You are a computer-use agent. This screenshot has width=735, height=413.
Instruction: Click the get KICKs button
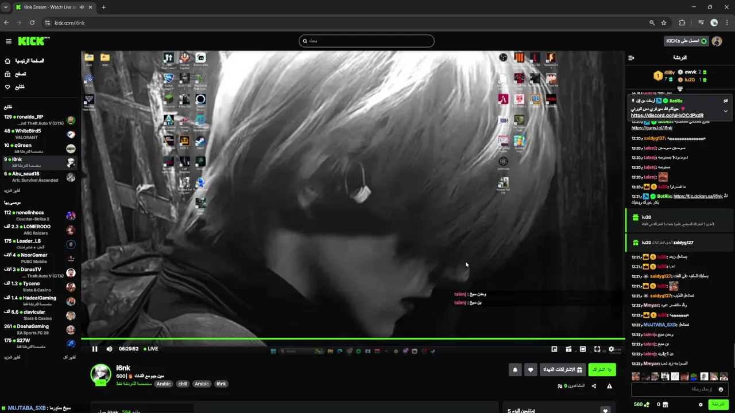tap(686, 41)
